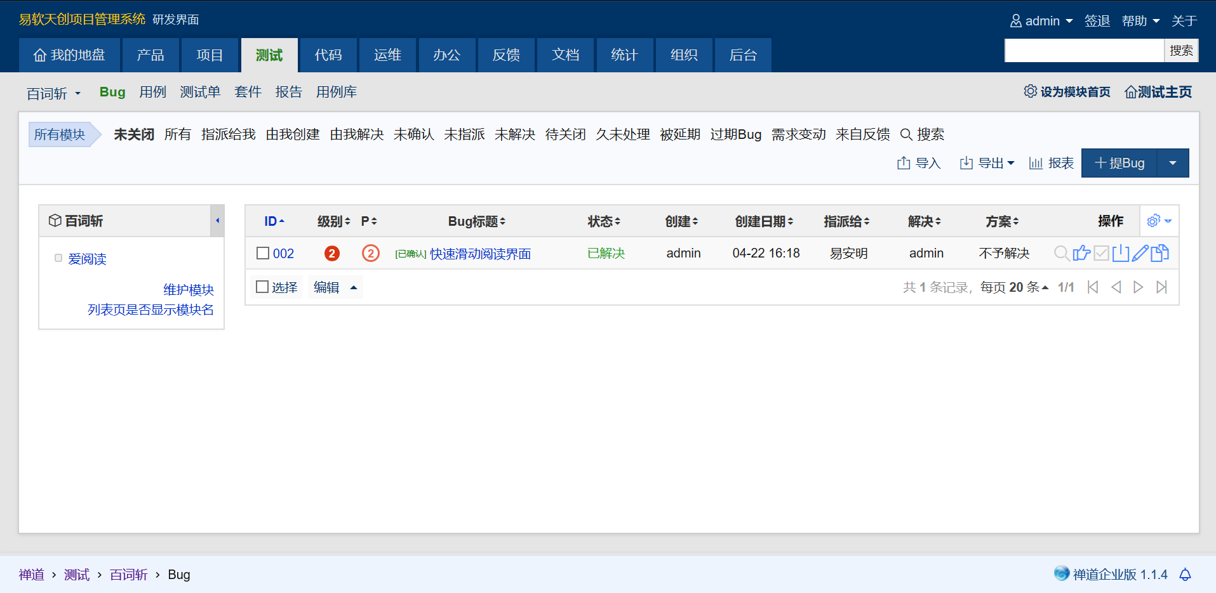Open the 关于 about link
The width and height of the screenshot is (1216, 593).
pyautogui.click(x=1184, y=21)
